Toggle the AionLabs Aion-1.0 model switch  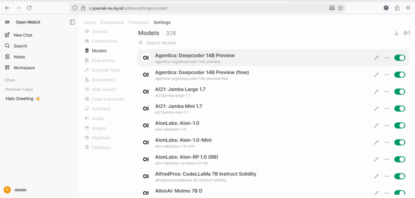coord(400,125)
